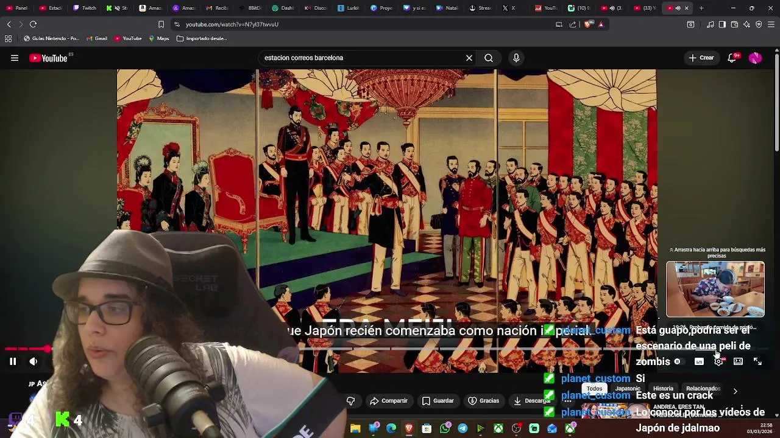780x438 pixels.
Task: Open File Explorer from taskbar
Action: 355,429
